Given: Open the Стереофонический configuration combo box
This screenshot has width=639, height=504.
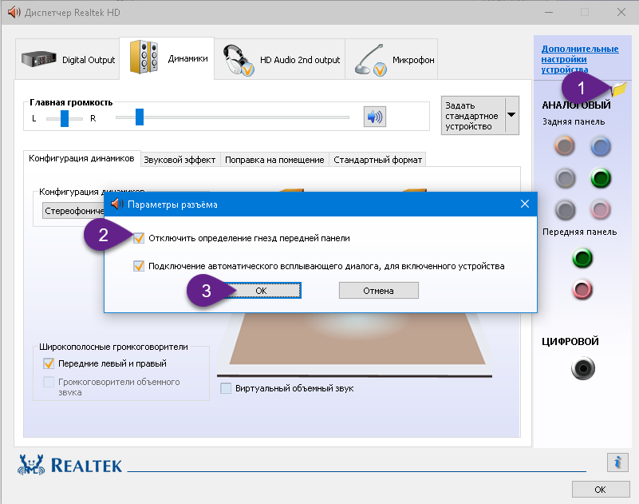Looking at the screenshot, I should pos(73,211).
